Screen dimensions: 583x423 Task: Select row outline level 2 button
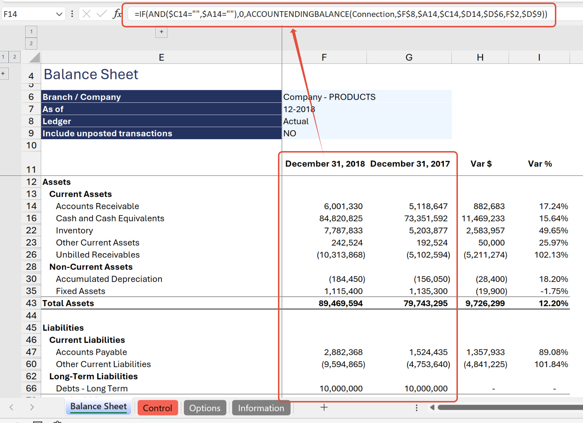(x=14, y=57)
